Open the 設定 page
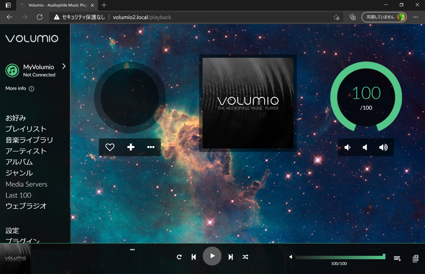Image resolution: width=425 pixels, height=274 pixels. (x=12, y=230)
